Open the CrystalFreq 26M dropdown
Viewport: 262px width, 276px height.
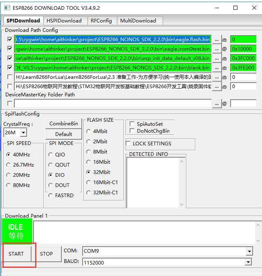(x=23, y=133)
